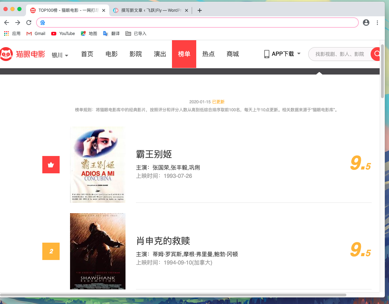Viewport: 389px width, 304px height.
Task: Open the 已导入 bookmarks folder
Action: coord(136,34)
